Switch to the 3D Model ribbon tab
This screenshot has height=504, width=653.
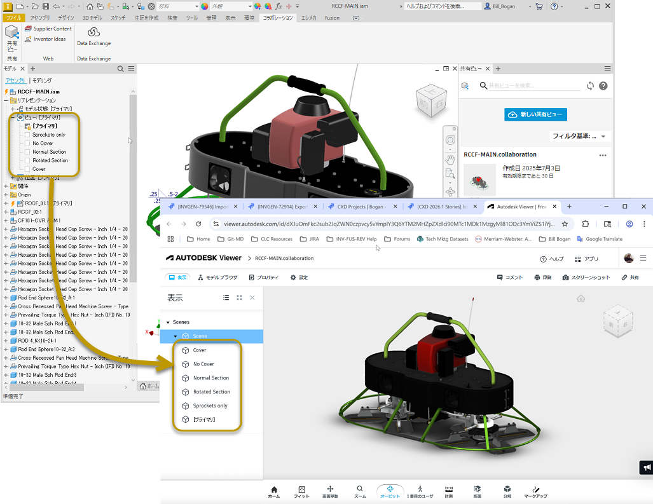(92, 18)
